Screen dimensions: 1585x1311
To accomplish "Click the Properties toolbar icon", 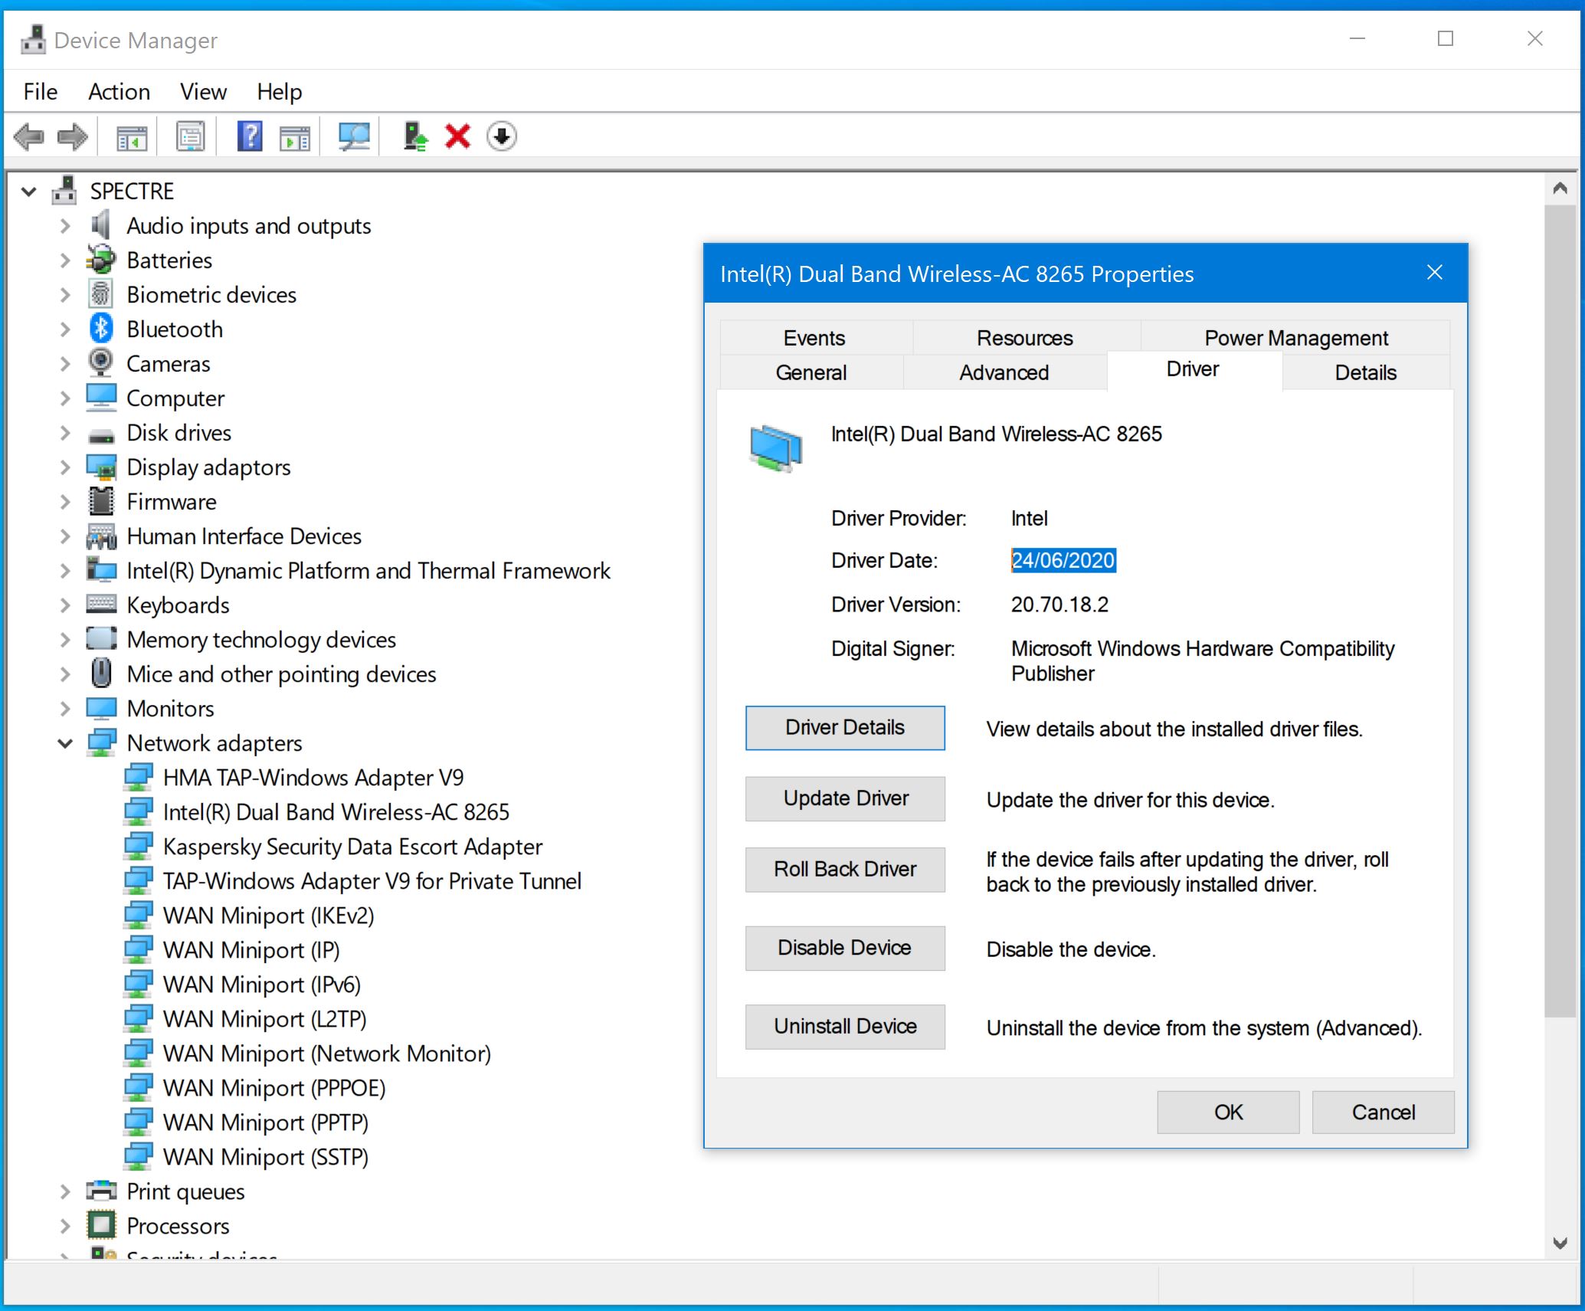I will click(x=190, y=137).
